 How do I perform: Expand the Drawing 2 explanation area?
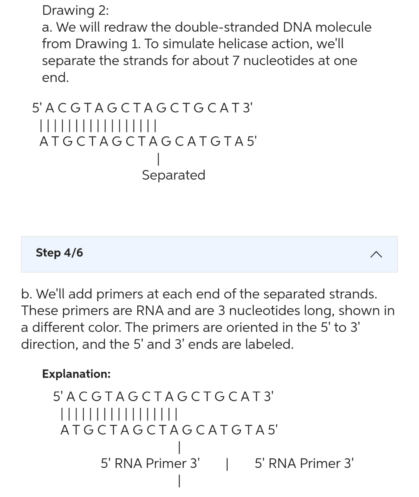pyautogui.click(x=209, y=254)
